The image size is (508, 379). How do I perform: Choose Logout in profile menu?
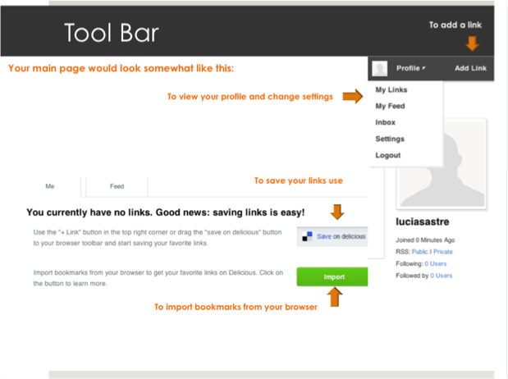[388, 156]
